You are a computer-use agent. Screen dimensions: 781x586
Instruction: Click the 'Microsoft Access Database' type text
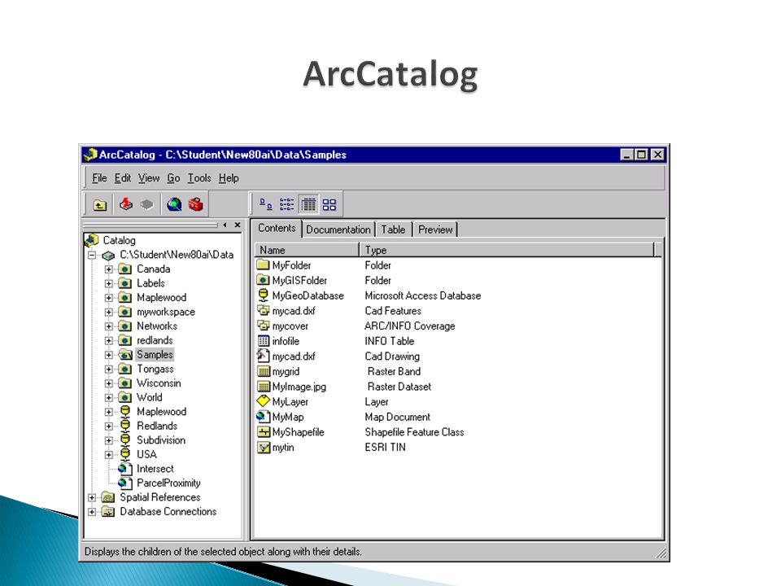point(423,295)
